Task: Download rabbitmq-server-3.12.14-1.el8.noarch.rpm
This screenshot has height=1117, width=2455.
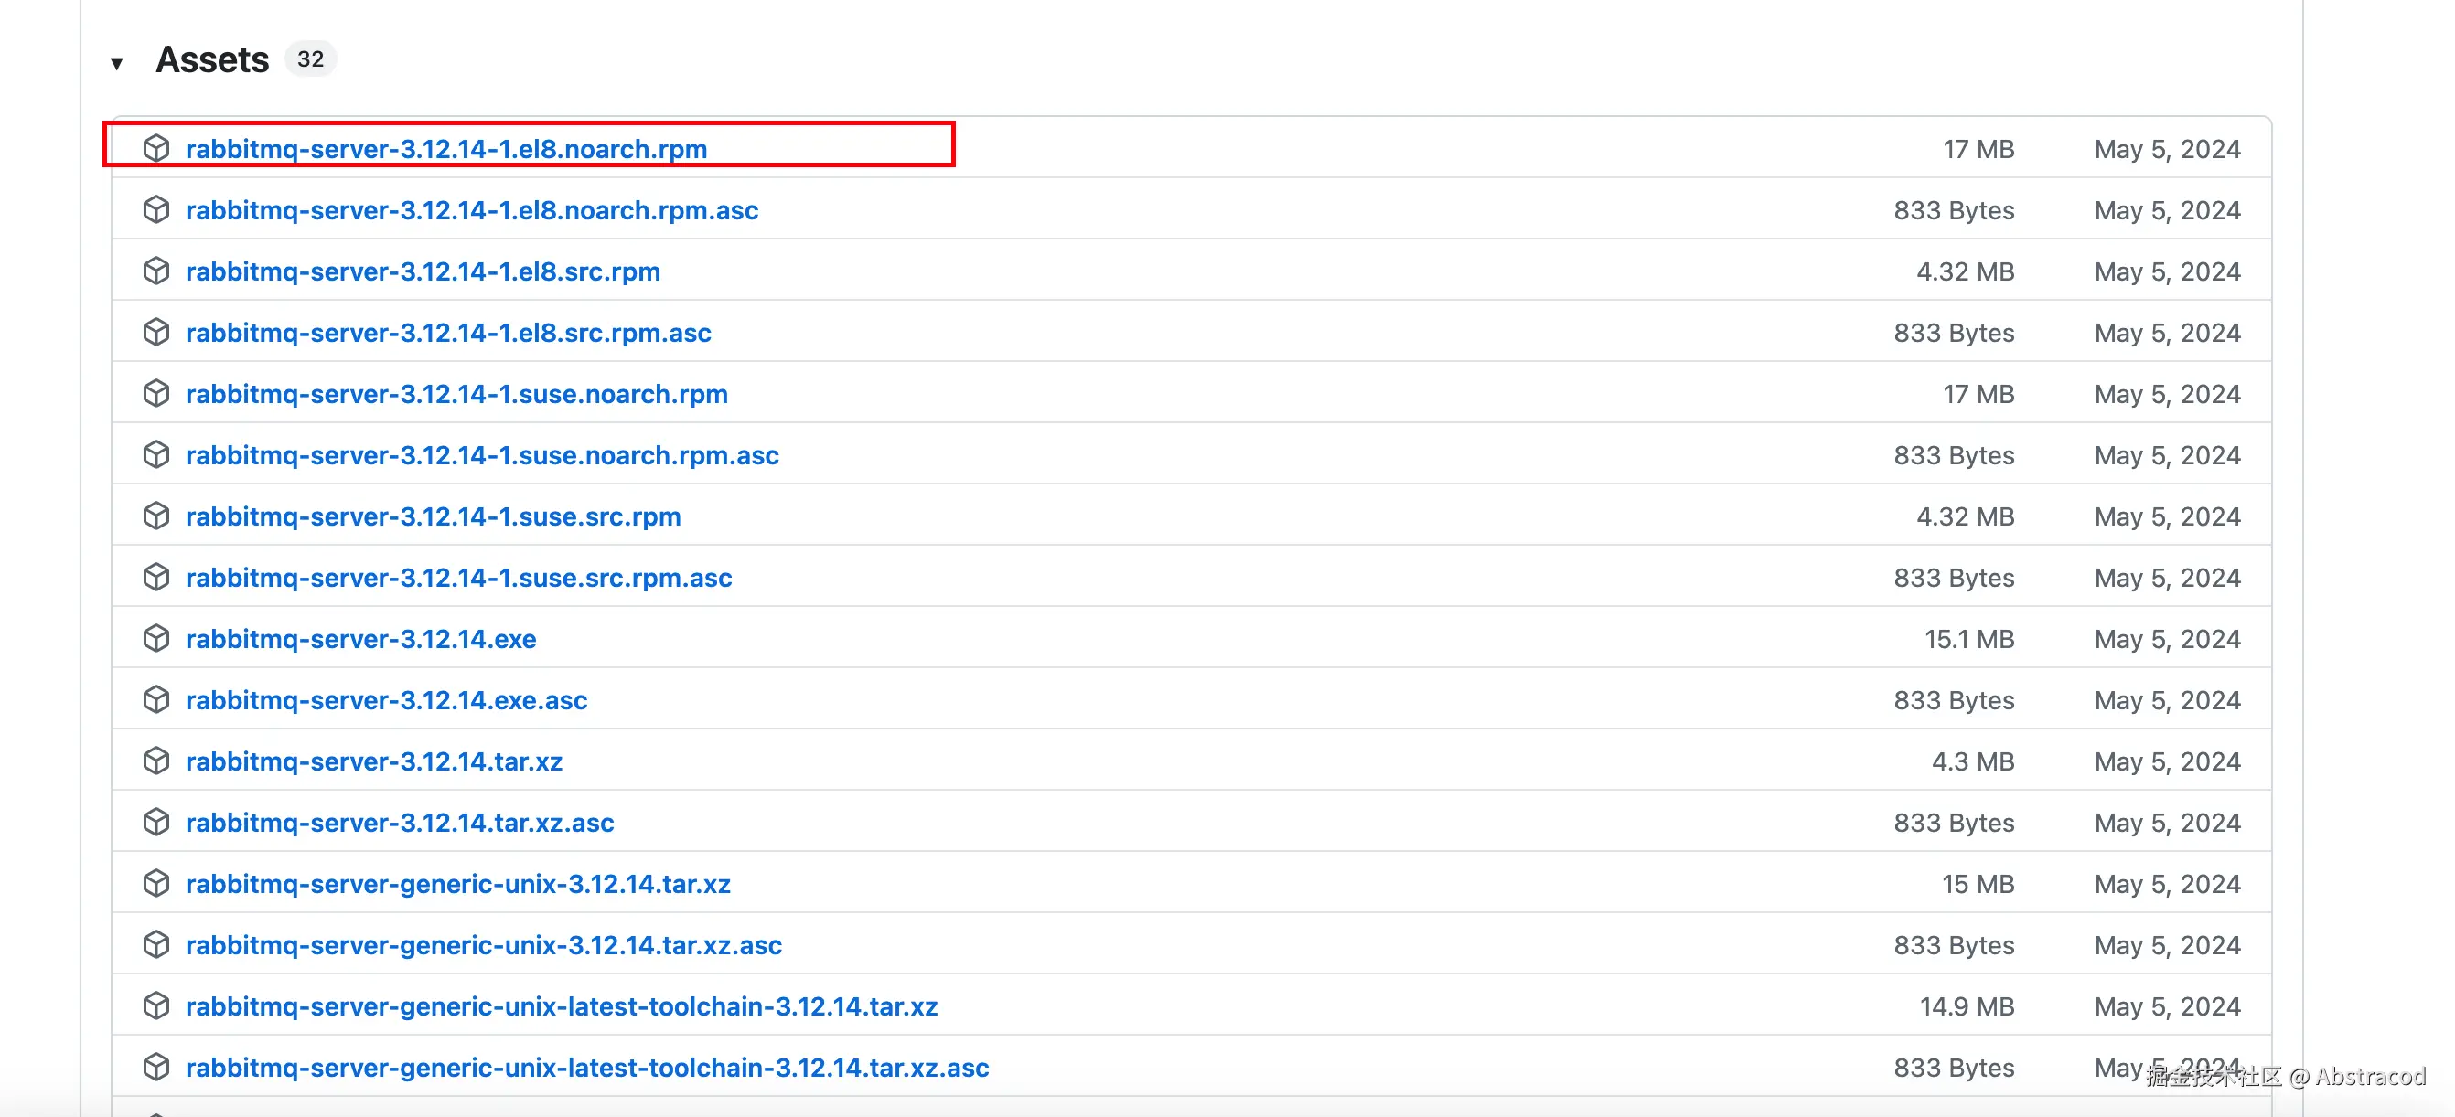Action: point(446,150)
